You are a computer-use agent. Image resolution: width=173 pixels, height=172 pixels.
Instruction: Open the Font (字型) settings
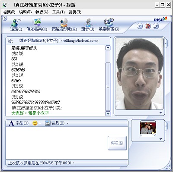click(19, 123)
